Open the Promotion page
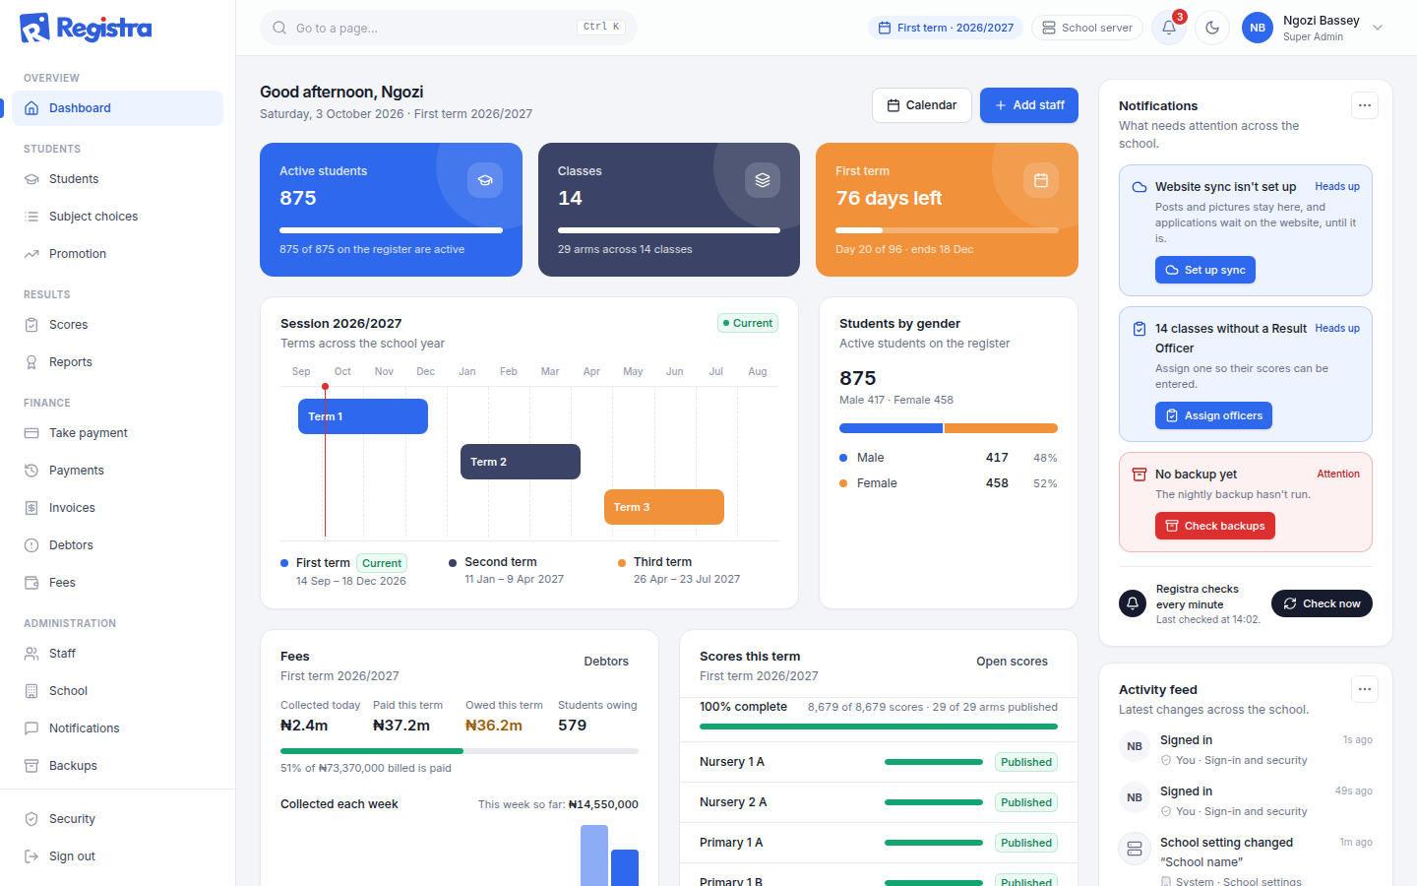This screenshot has width=1417, height=886. coord(117,254)
